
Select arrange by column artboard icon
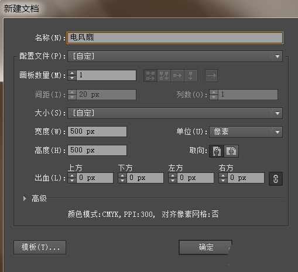[x=191, y=76]
